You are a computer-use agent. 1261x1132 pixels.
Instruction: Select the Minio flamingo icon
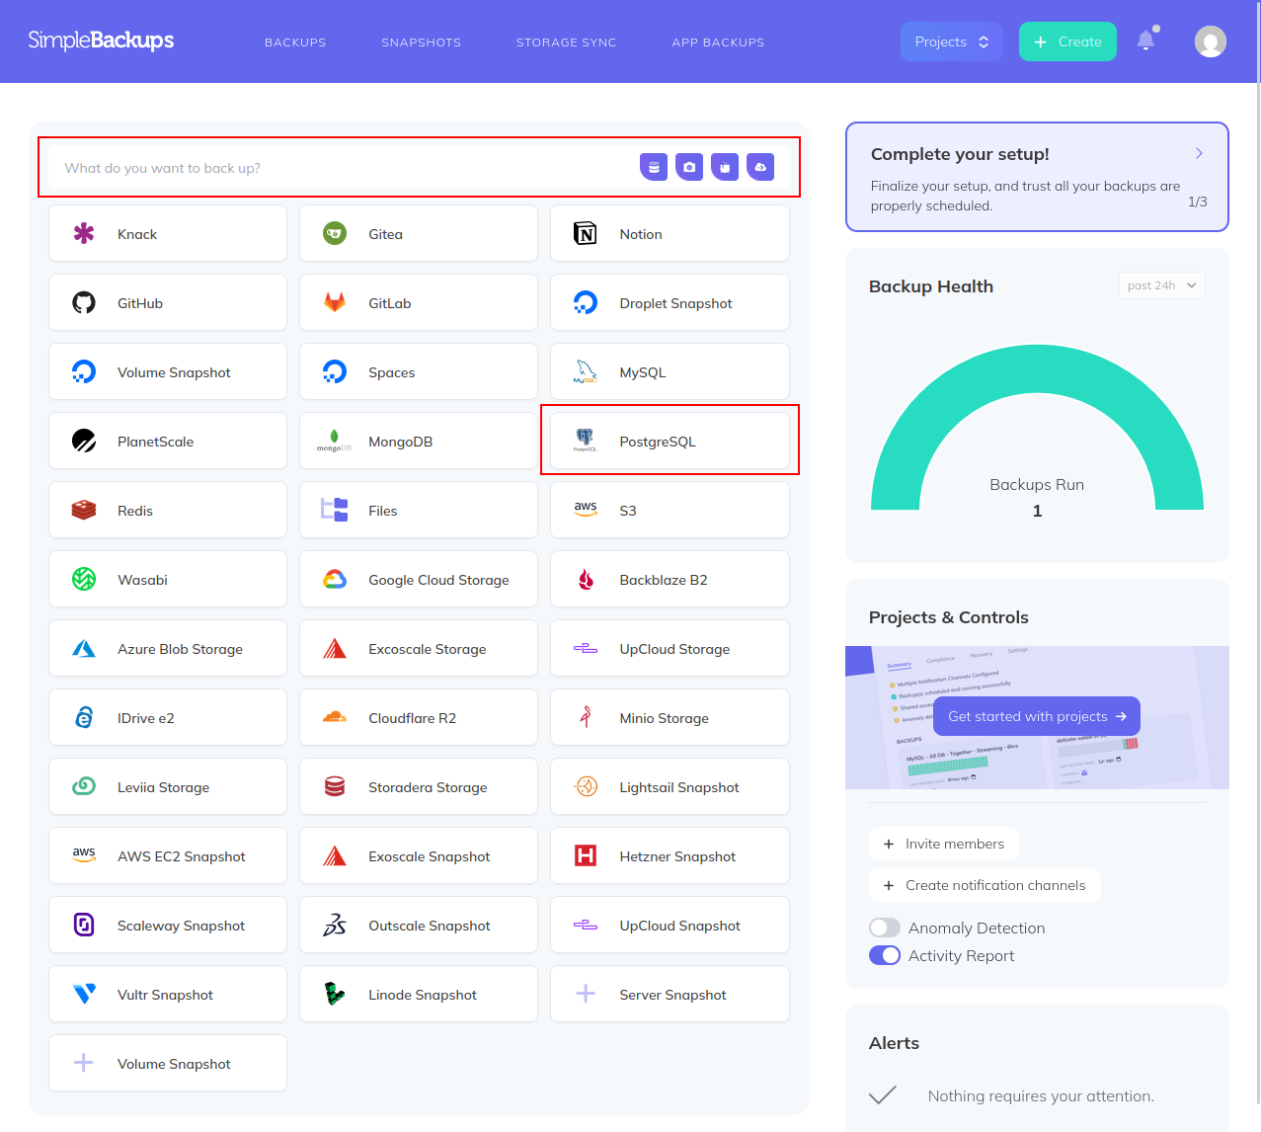click(x=586, y=718)
